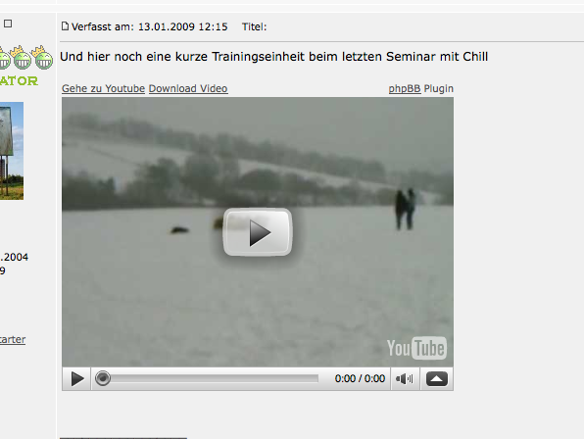The width and height of the screenshot is (584, 439).
Task: Expand the player menu with the up-arrow button
Action: pos(436,379)
